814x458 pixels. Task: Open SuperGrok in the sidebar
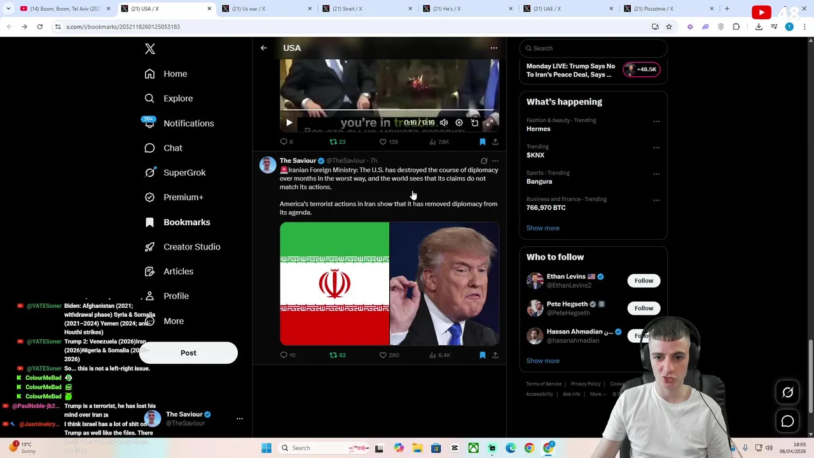[175, 172]
